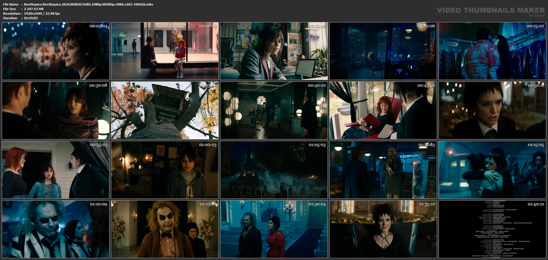
Task: Open the treehouse thumbnail with autumn leaves
Action: pyautogui.click(x=165, y=110)
